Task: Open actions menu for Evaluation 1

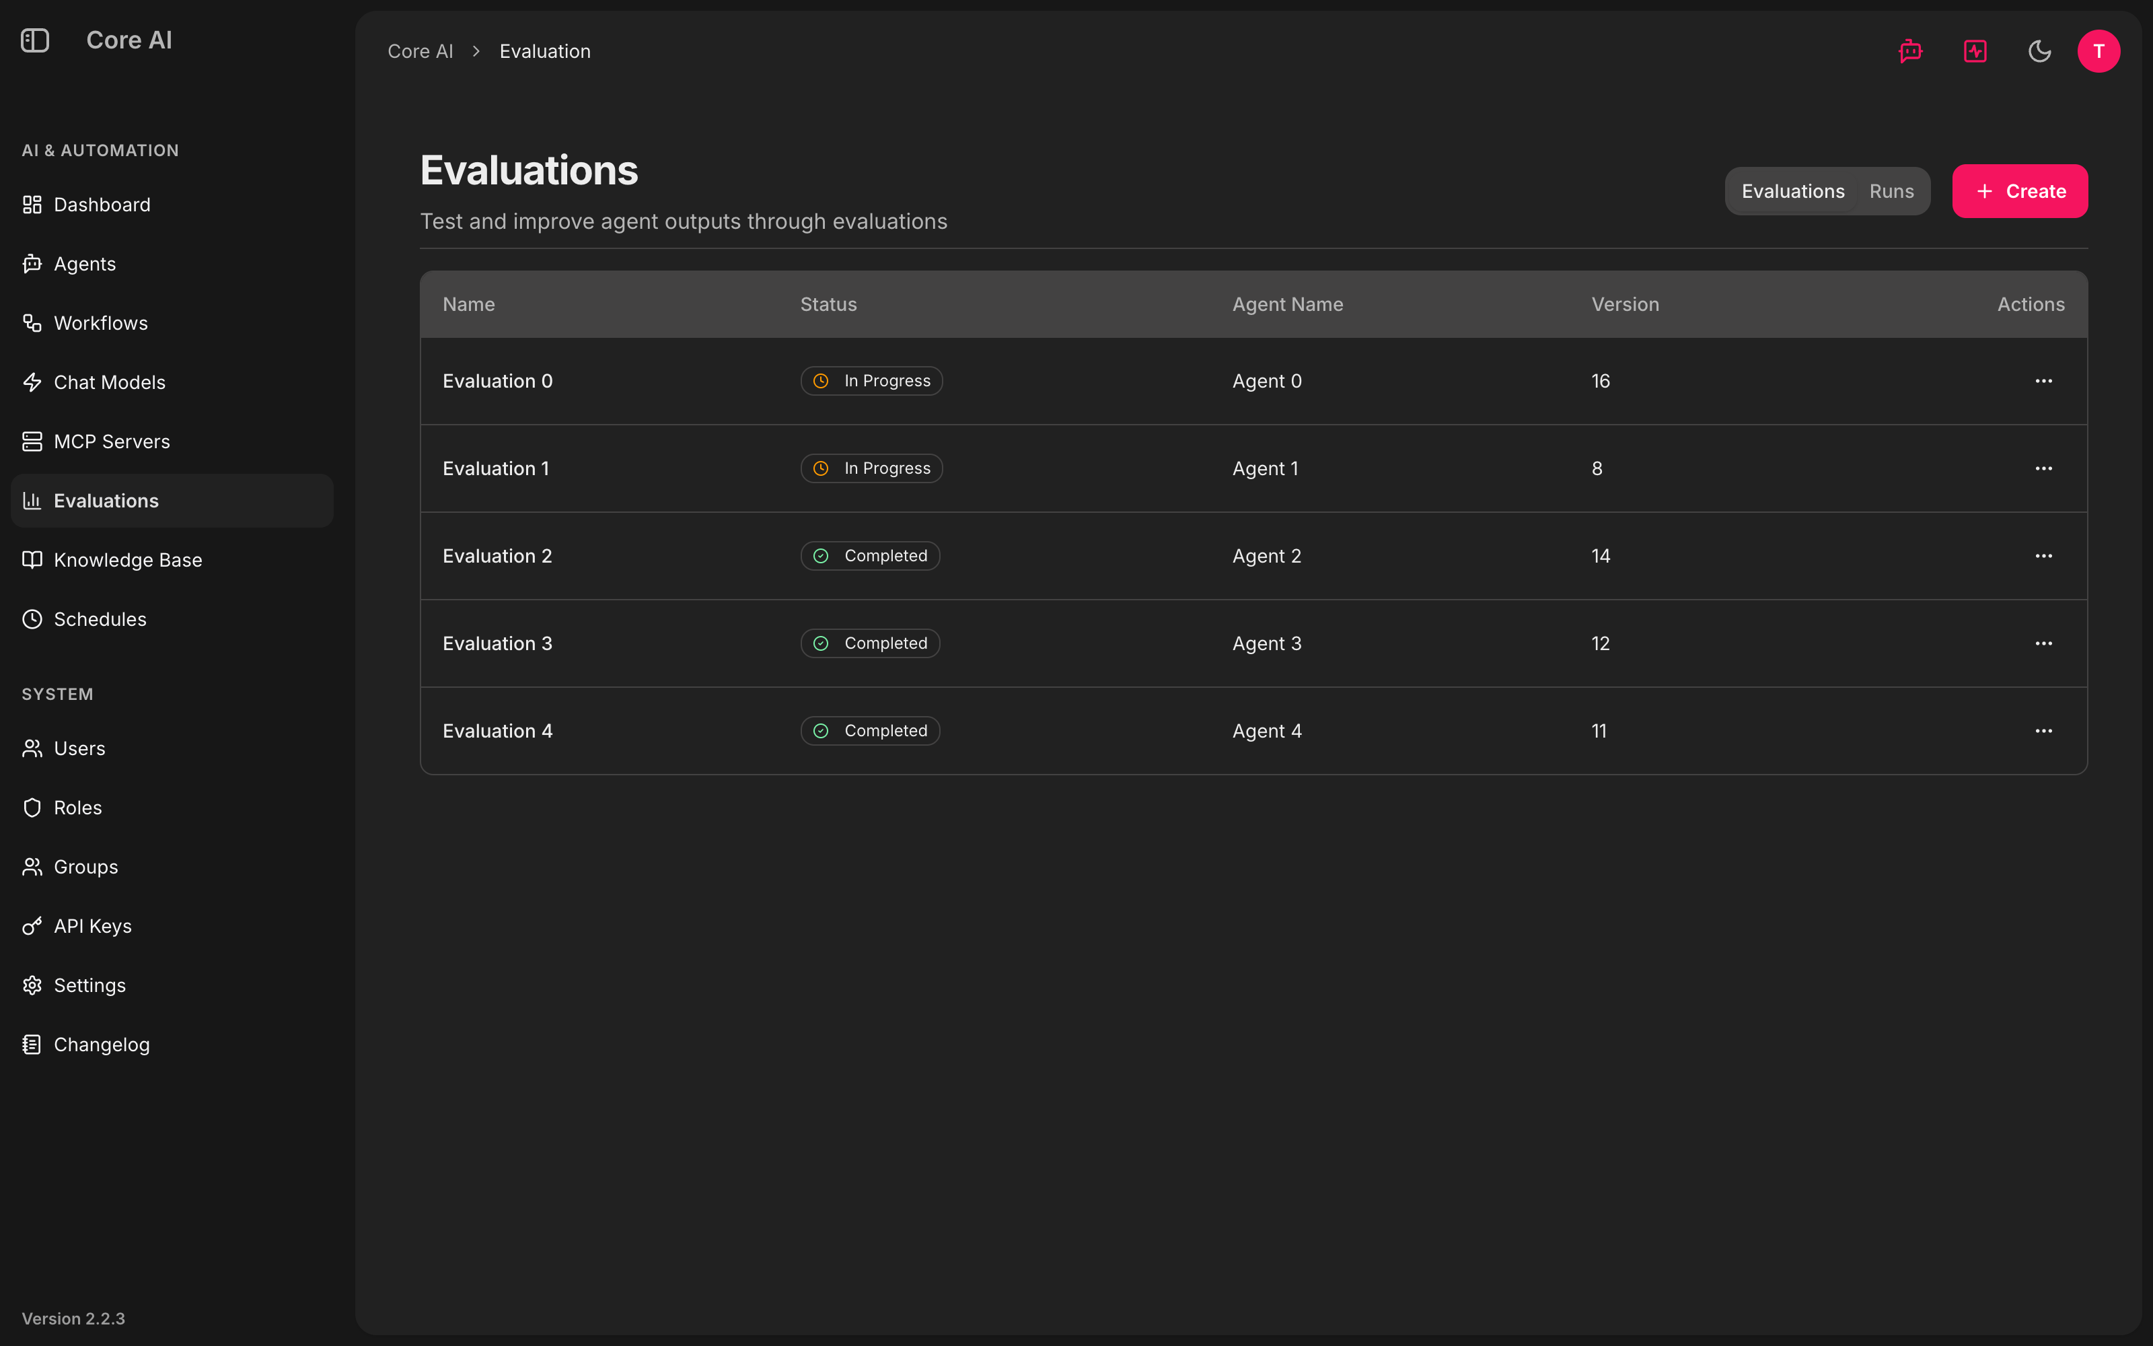Action: point(2043,468)
